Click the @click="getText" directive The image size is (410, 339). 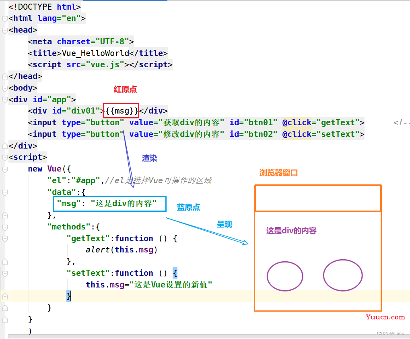click(x=321, y=122)
